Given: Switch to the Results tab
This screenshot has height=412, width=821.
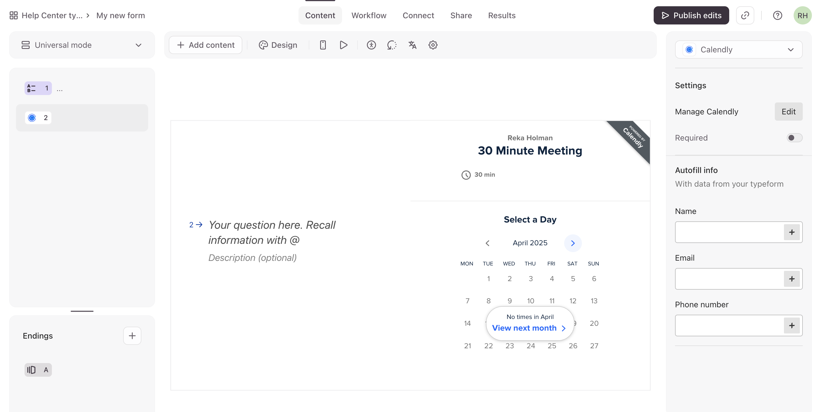Looking at the screenshot, I should pyautogui.click(x=502, y=15).
